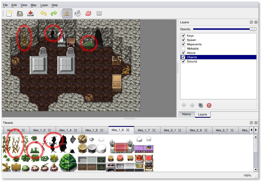Screen dimensions: 261x181
Task: Open the Map menu
Action: pyautogui.click(x=34, y=5)
